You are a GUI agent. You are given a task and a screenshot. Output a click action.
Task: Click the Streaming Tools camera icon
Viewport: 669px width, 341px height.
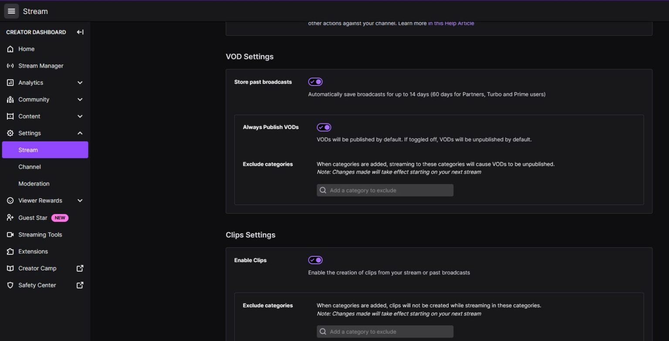tap(10, 235)
